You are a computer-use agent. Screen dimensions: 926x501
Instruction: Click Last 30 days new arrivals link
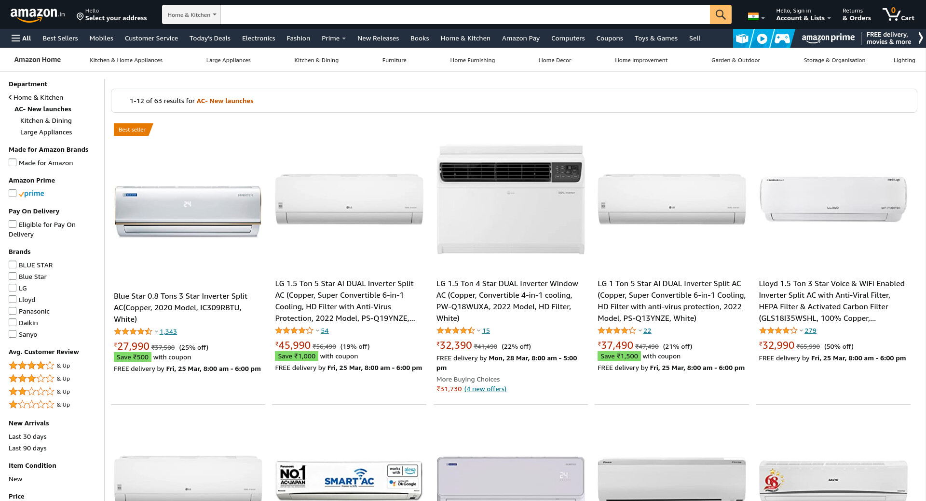tap(27, 436)
